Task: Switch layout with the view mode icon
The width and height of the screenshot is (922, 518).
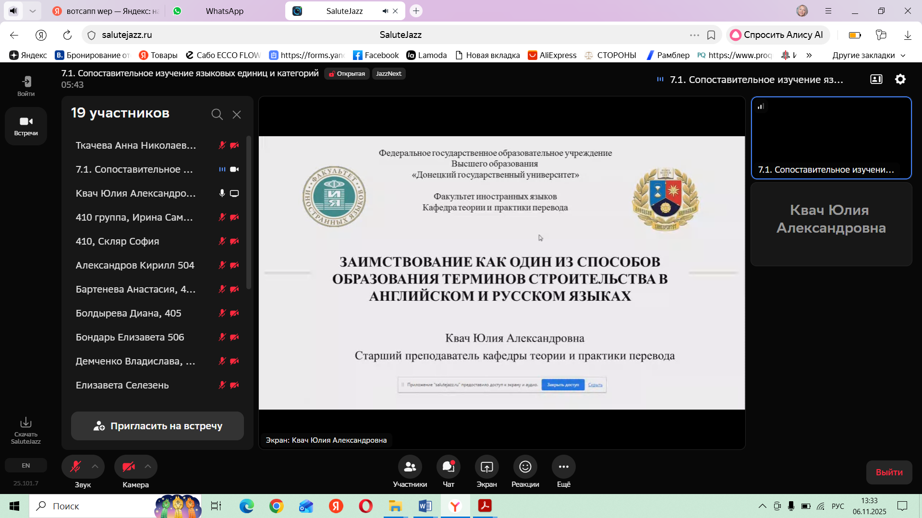Action: [876, 79]
